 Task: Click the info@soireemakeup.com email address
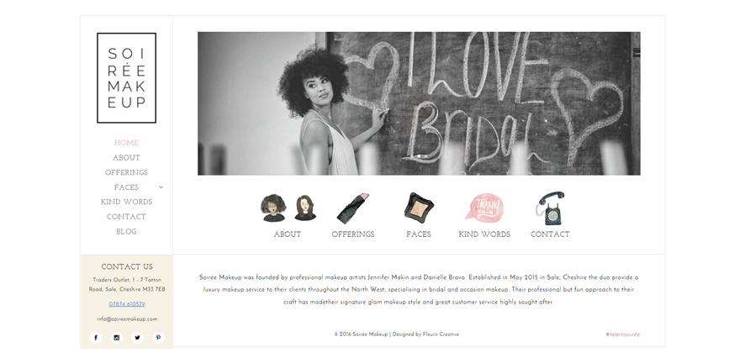(127, 319)
